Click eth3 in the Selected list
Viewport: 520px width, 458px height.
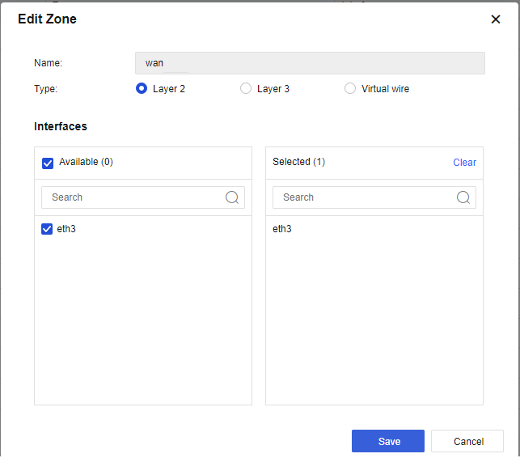(x=282, y=229)
